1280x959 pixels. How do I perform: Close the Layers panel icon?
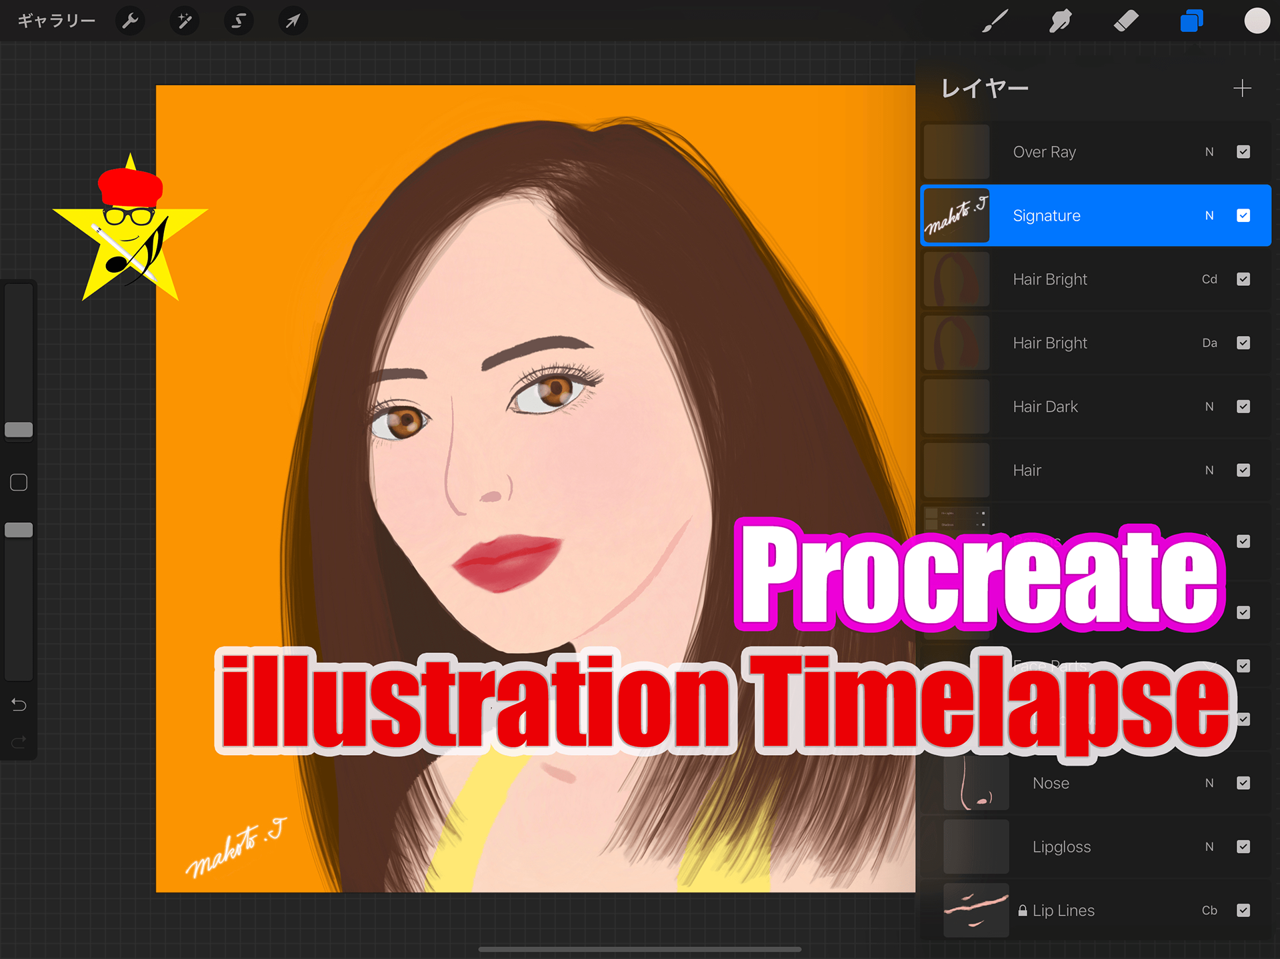pyautogui.click(x=1191, y=21)
